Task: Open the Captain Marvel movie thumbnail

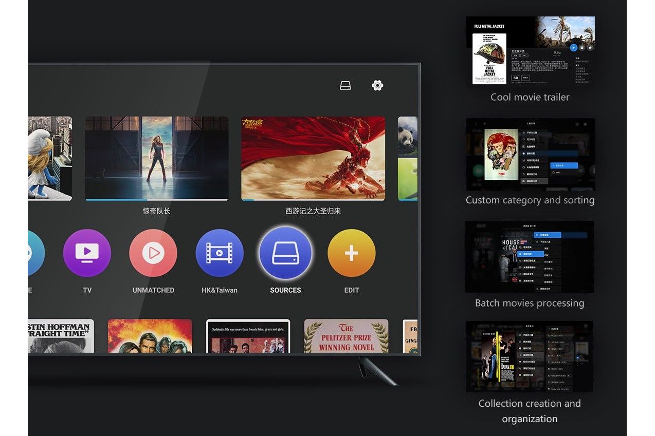Action: tap(156, 158)
